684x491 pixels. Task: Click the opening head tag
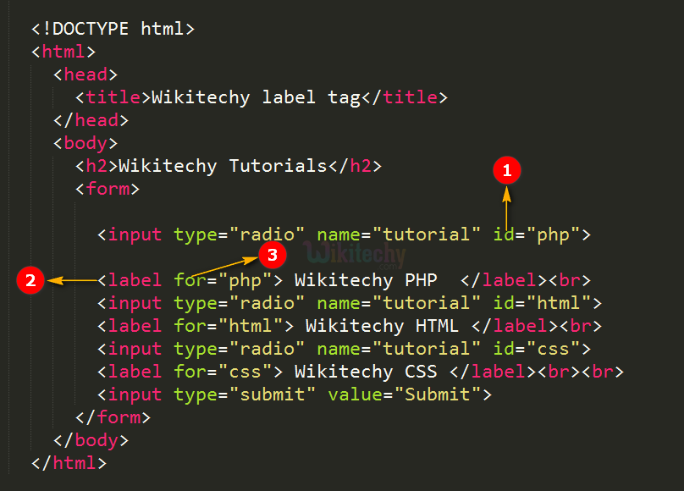[85, 74]
